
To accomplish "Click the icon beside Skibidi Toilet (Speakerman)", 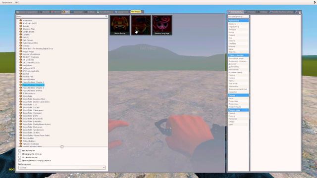I will (21, 130).
